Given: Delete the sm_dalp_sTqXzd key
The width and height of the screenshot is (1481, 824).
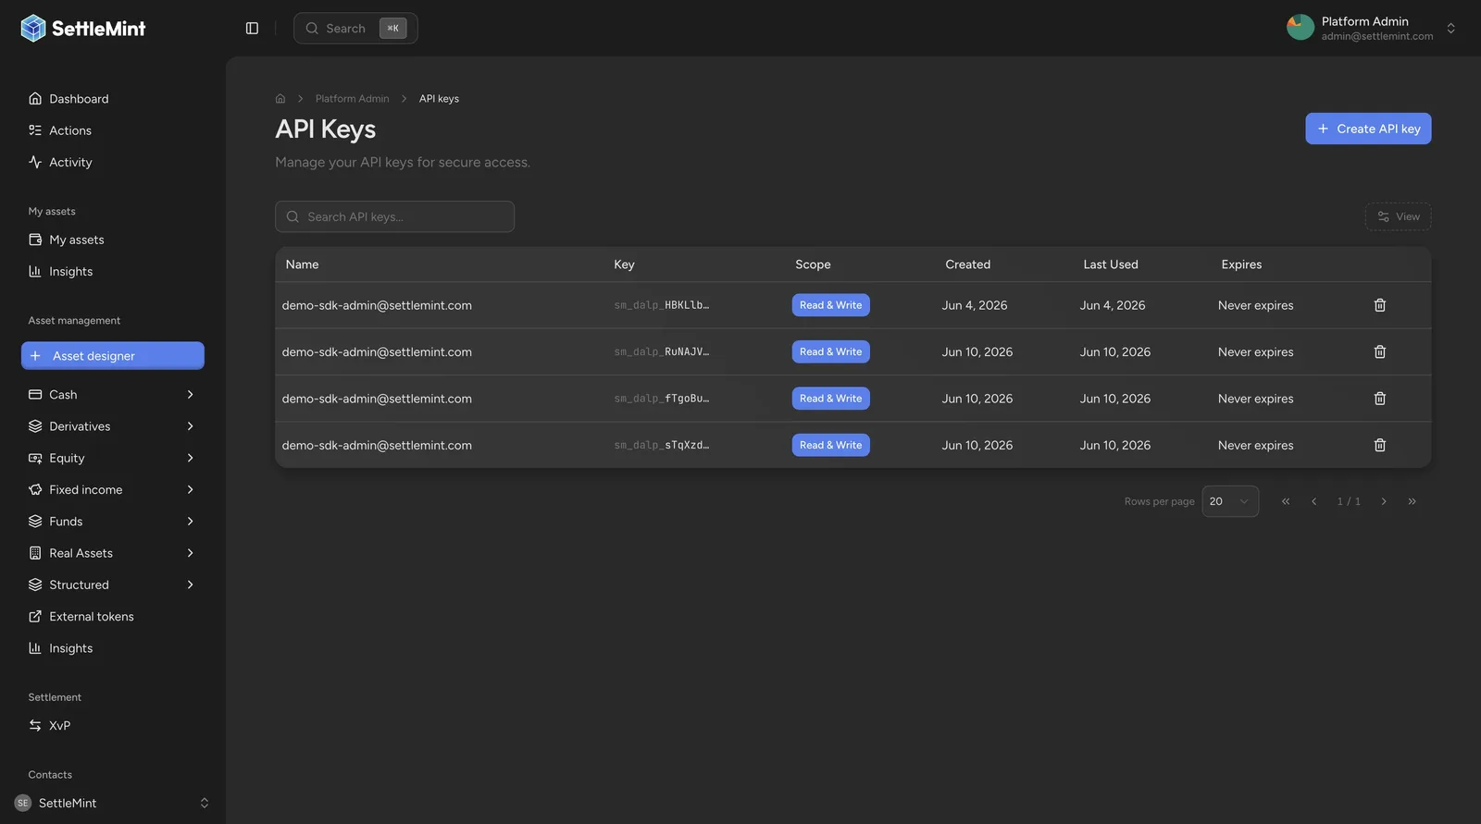Looking at the screenshot, I should coord(1379,446).
